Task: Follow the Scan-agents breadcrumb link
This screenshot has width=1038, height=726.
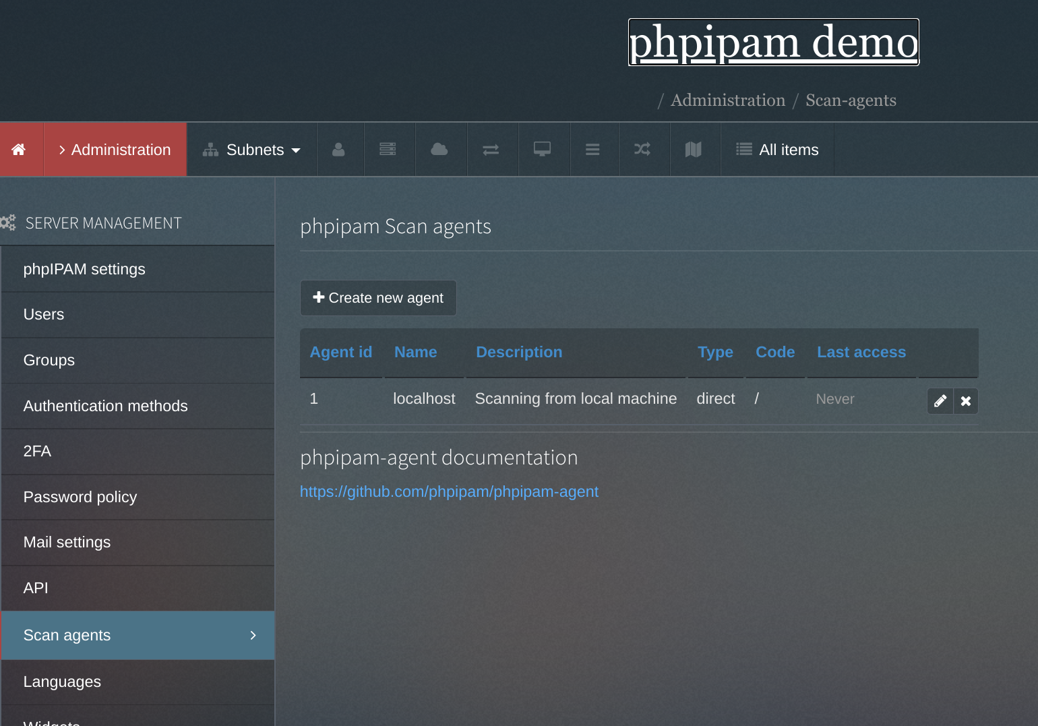Action: (851, 100)
